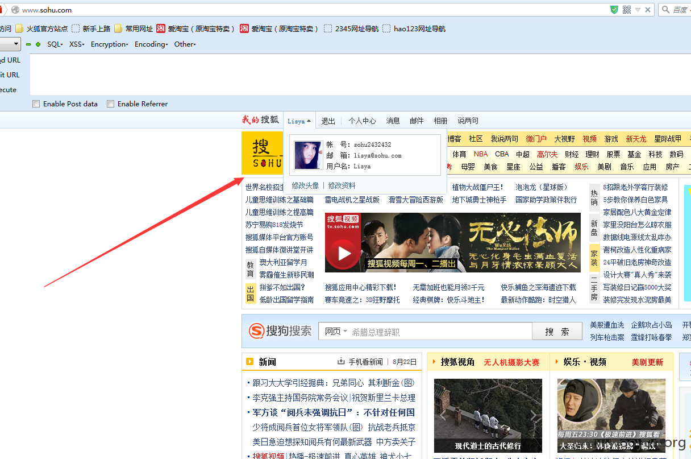The image size is (691, 459).
Task: Click the 我的搜狐 logo
Action: pos(261,120)
